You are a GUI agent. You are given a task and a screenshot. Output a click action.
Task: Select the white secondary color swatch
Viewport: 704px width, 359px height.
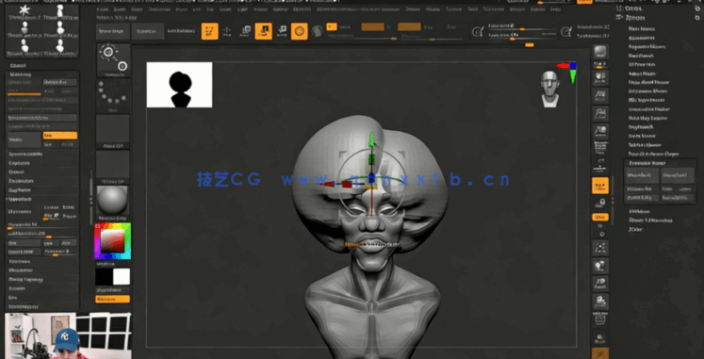click(x=122, y=276)
